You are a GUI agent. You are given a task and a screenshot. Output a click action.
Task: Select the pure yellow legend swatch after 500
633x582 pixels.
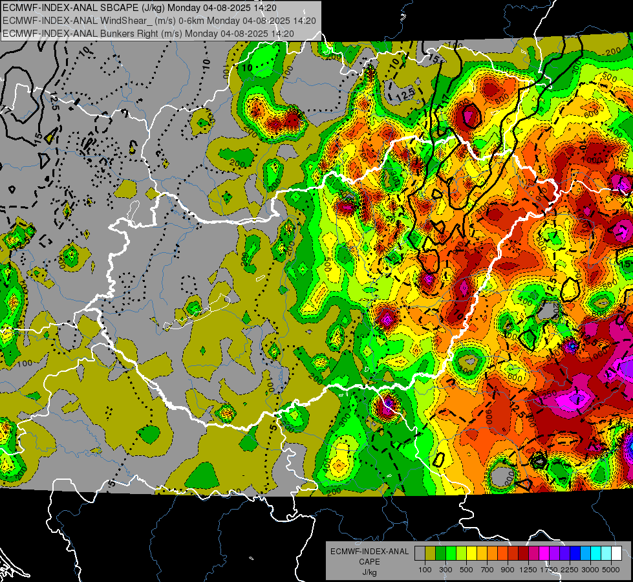(x=471, y=554)
